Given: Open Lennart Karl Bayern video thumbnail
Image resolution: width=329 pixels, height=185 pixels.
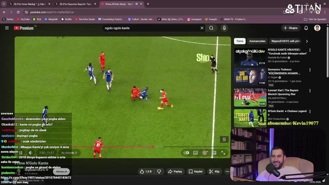Looking at the screenshot, I should tap(250, 97).
